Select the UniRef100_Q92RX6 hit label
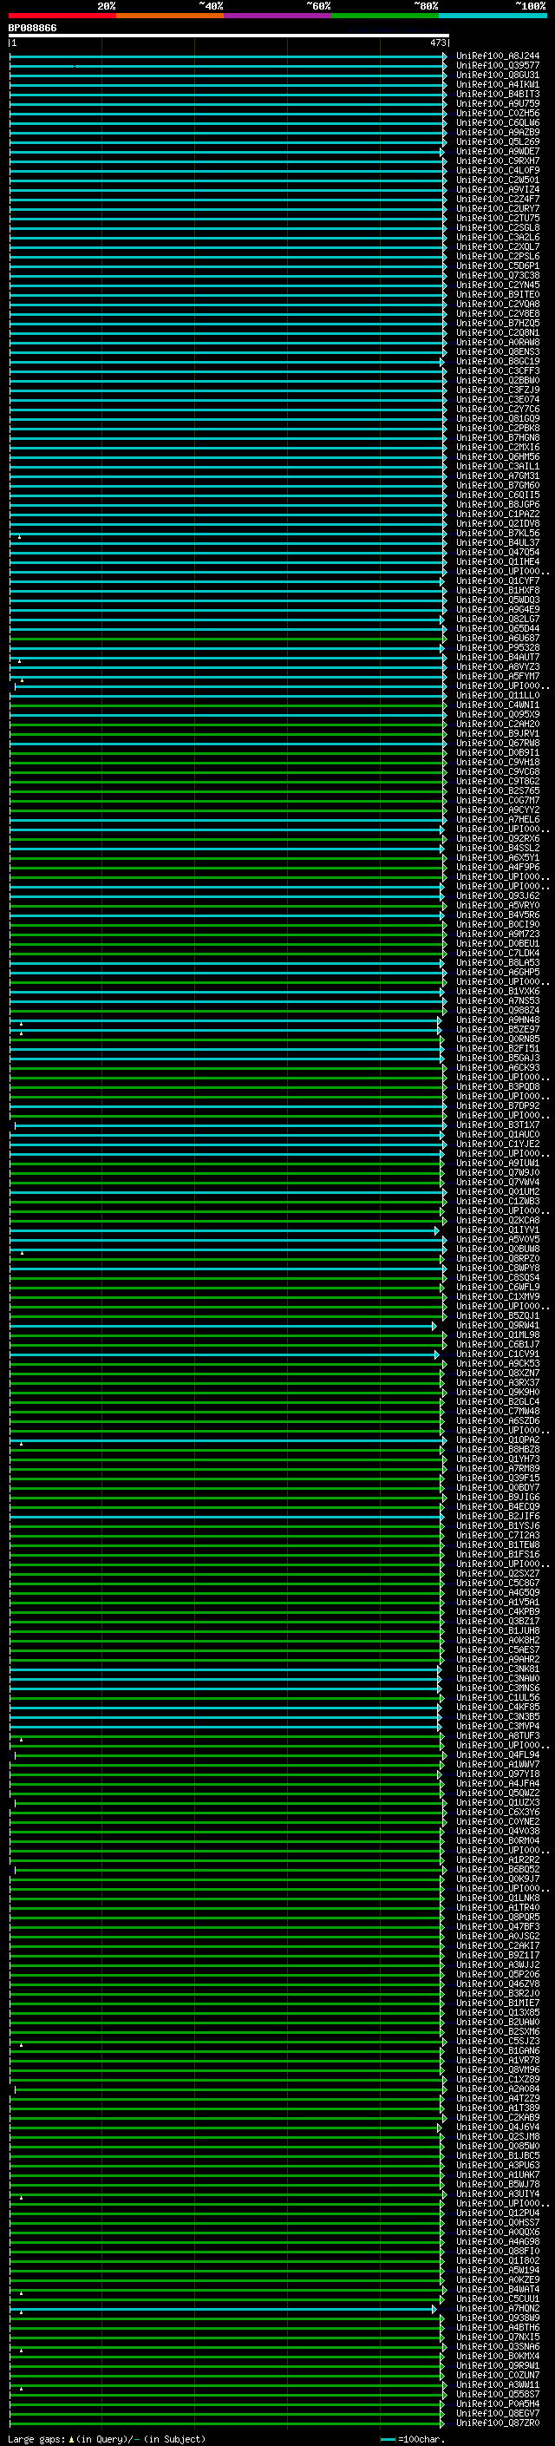This screenshot has width=555, height=2446. 497,838
